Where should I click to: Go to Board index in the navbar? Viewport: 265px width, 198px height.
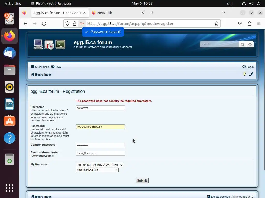pos(41,75)
